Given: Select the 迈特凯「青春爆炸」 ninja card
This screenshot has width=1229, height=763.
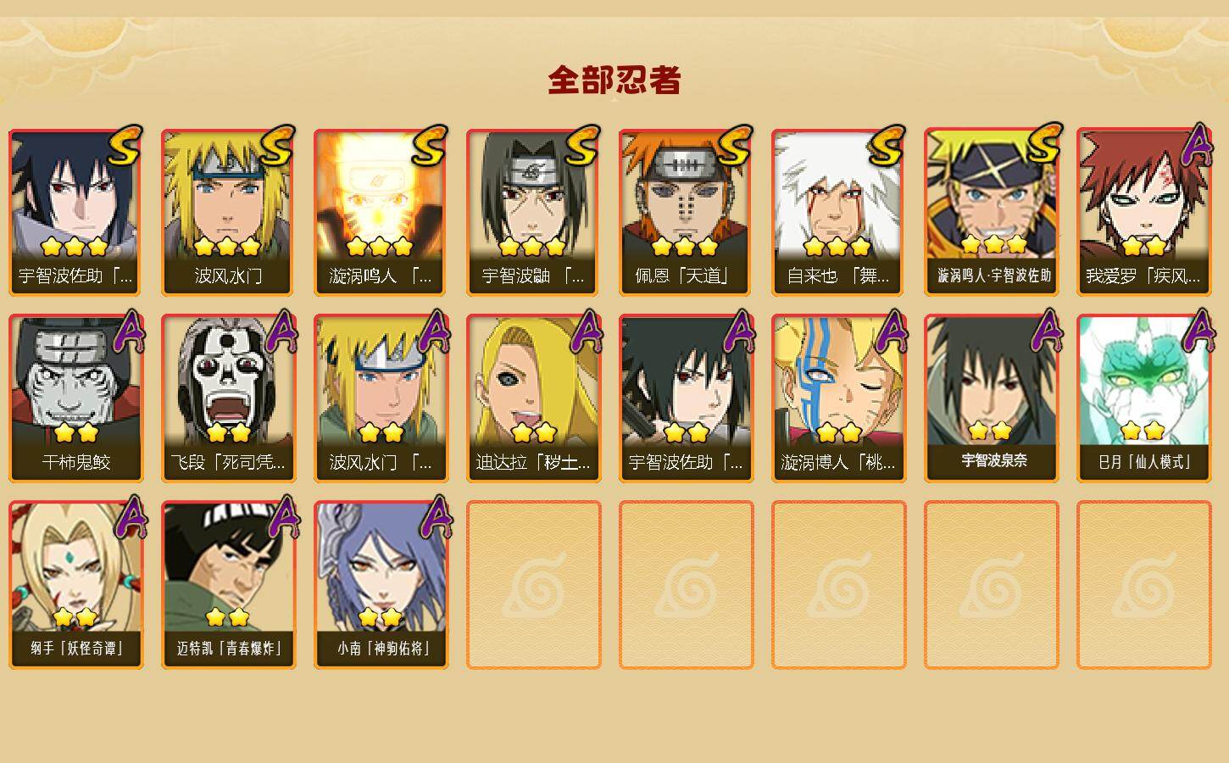Looking at the screenshot, I should (229, 585).
